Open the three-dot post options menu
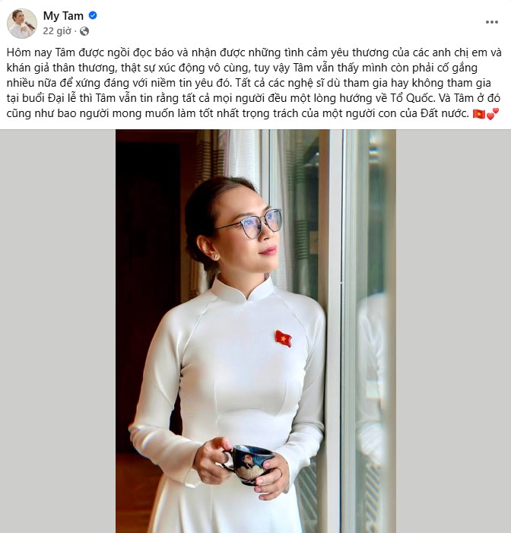The height and width of the screenshot is (533, 511). click(492, 23)
